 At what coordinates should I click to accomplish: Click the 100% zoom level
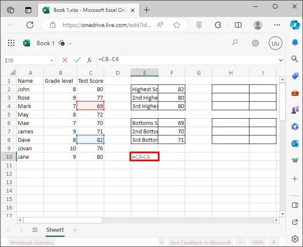[257, 243]
